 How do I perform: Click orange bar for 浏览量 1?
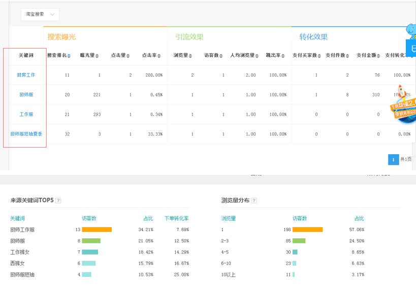pyautogui.click(x=307, y=229)
